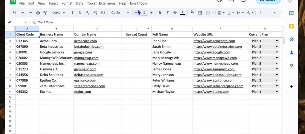Follow the http://www.google.com link
This screenshot has width=305, height=134.
(x=212, y=52)
